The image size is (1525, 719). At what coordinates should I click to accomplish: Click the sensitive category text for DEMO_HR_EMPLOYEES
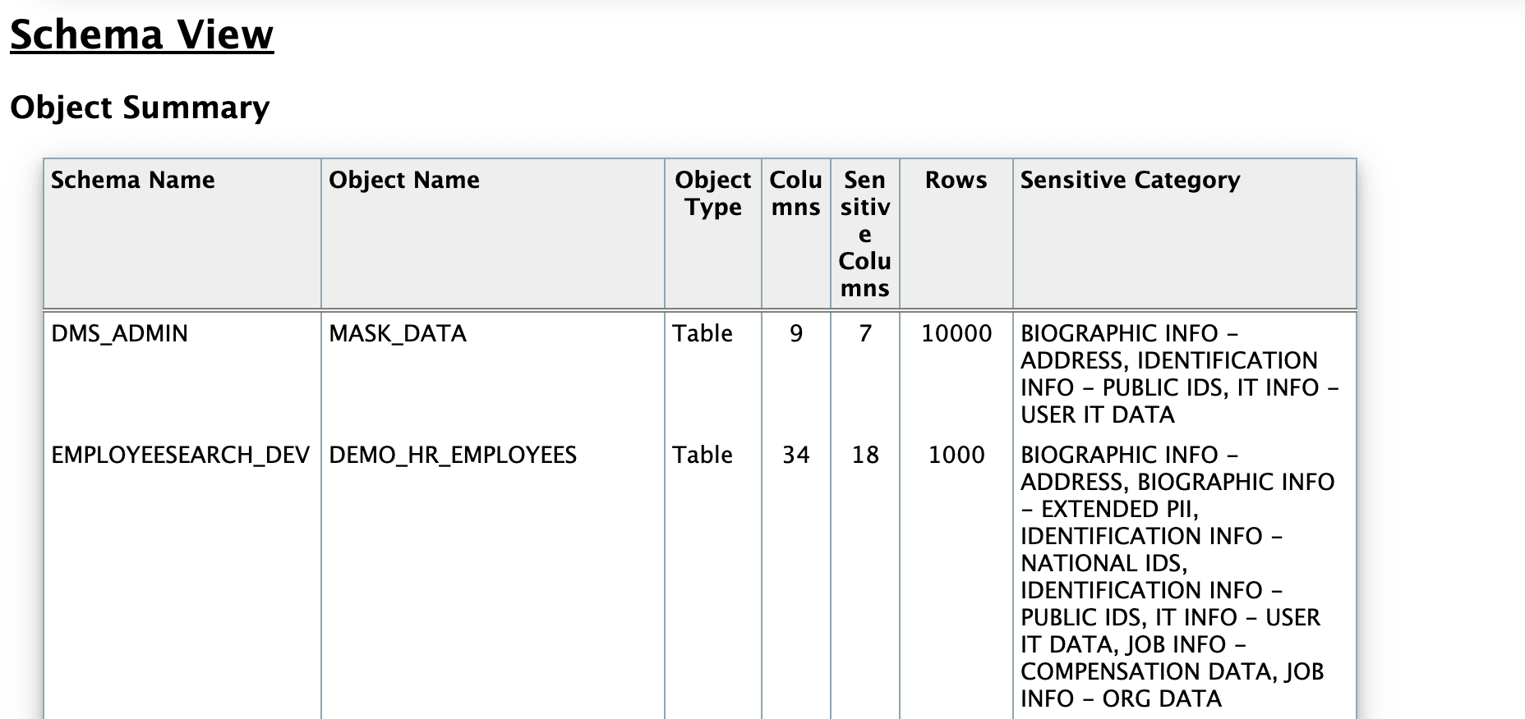click(1175, 576)
